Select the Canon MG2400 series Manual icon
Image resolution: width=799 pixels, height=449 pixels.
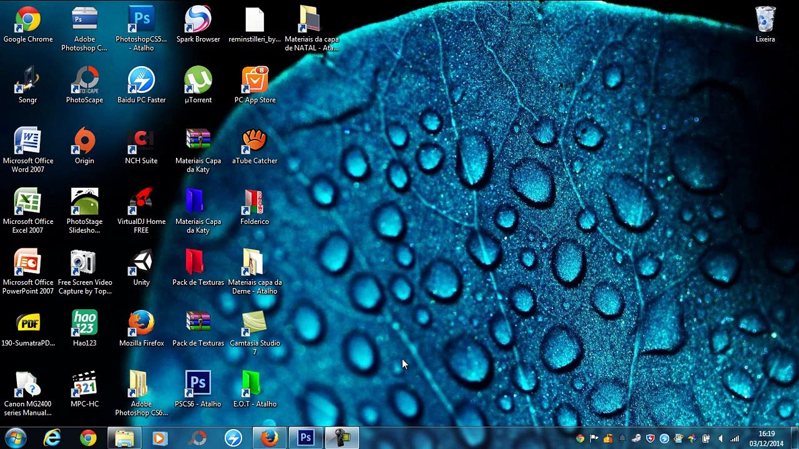(x=28, y=393)
